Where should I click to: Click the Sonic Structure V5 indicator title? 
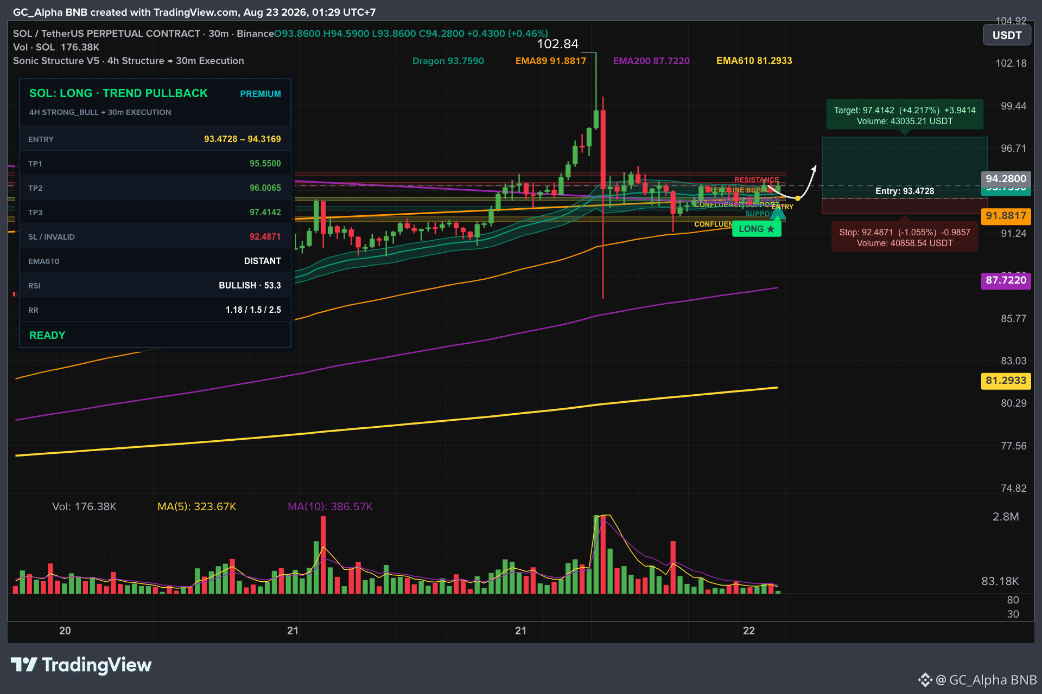pos(129,61)
